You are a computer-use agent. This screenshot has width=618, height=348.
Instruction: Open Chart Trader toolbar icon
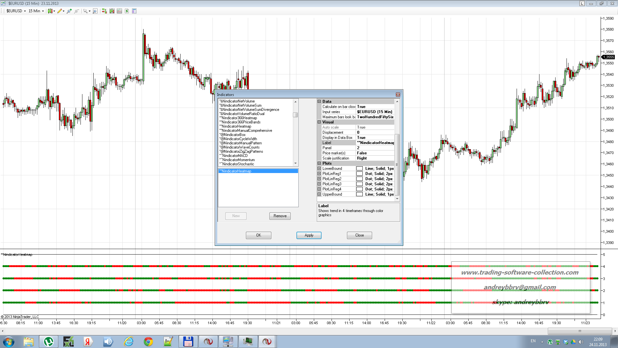tap(104, 11)
